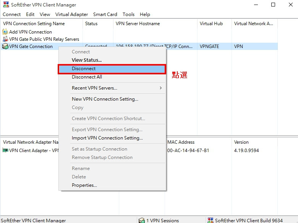
Task: Click the VPN virtual network adapter cell
Action: tap(238, 47)
